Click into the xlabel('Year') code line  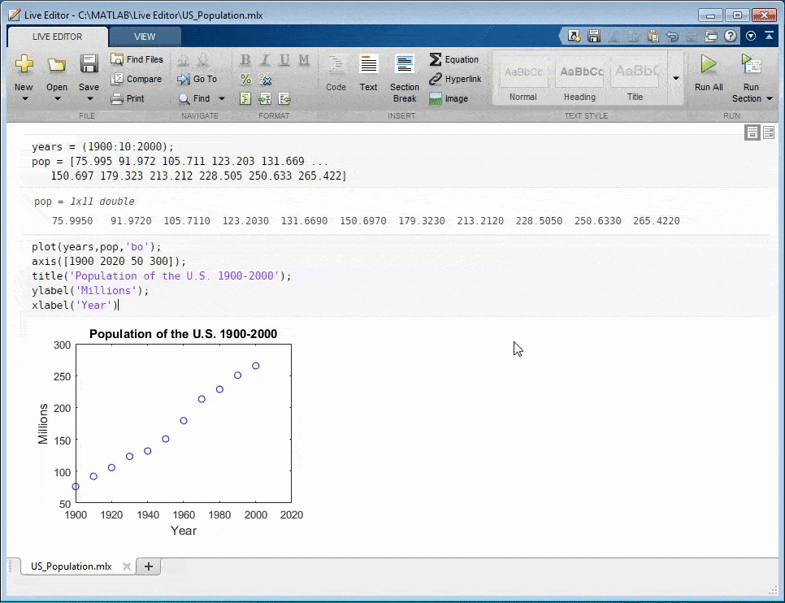click(x=75, y=305)
